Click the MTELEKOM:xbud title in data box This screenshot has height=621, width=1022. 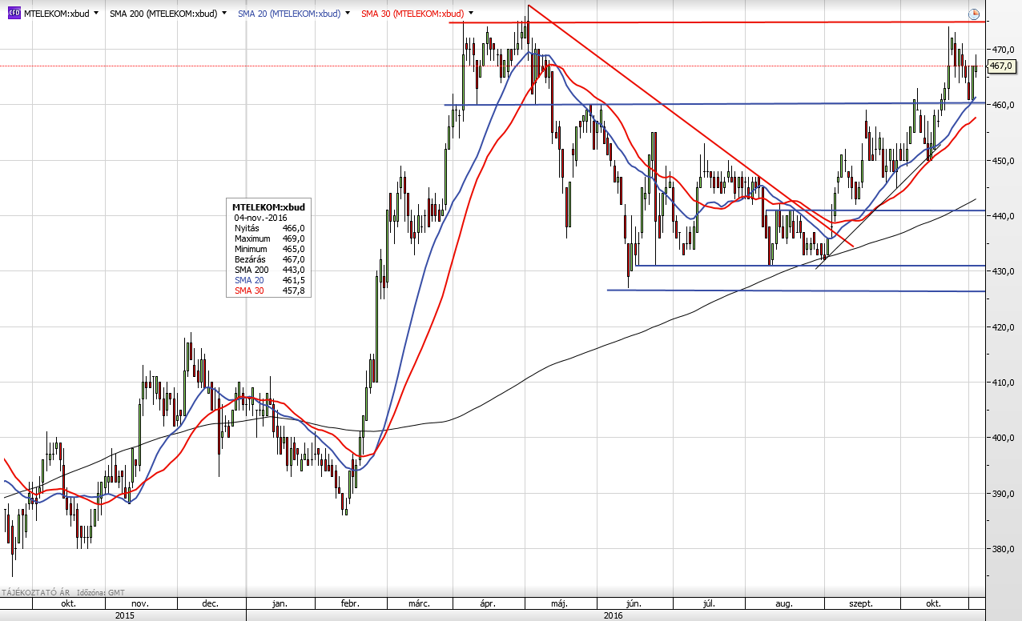coord(268,207)
